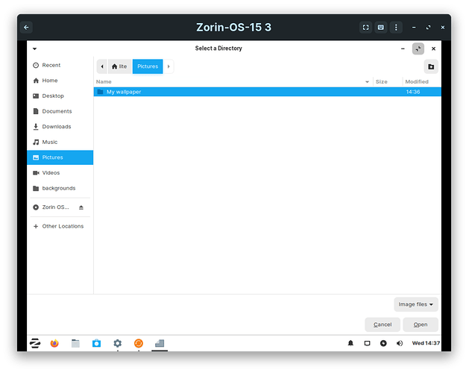Go to Home in the sidebar
This screenshot has width=469, height=373.
coord(60,81)
